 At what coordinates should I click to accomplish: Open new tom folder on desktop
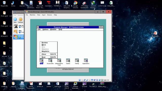pyautogui.click(x=22, y=4)
